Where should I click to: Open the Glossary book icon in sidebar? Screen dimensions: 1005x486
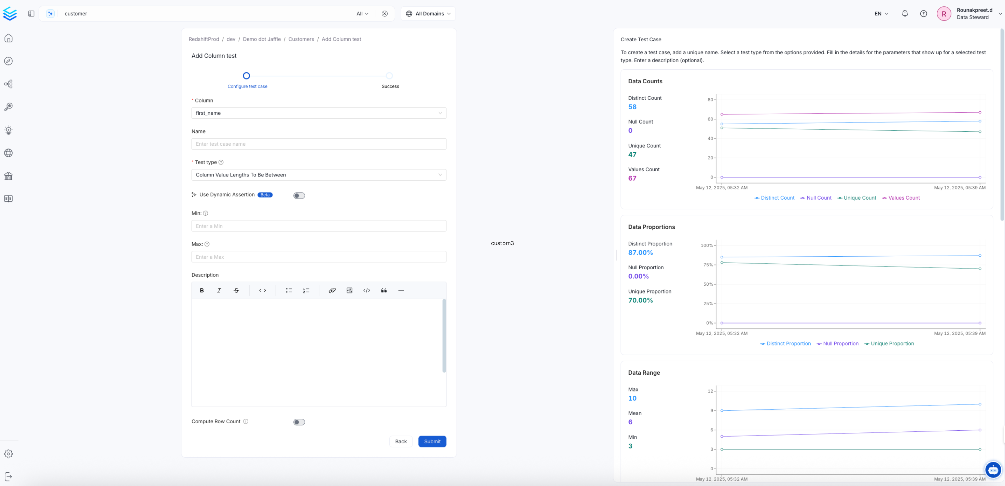point(8,198)
